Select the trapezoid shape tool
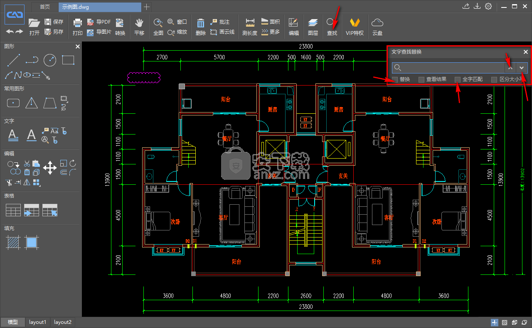532x328 pixels. [x=50, y=103]
